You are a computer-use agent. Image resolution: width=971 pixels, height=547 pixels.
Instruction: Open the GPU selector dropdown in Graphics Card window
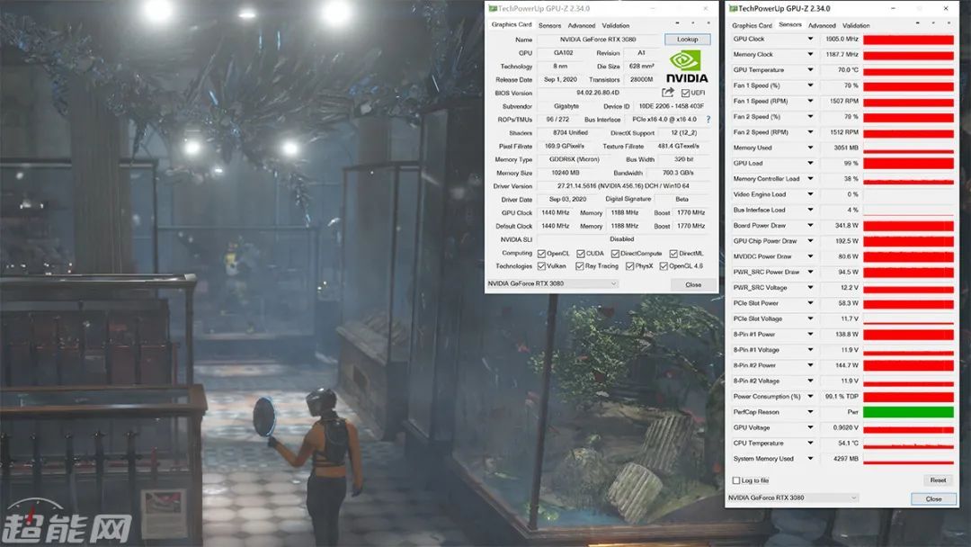(552, 283)
